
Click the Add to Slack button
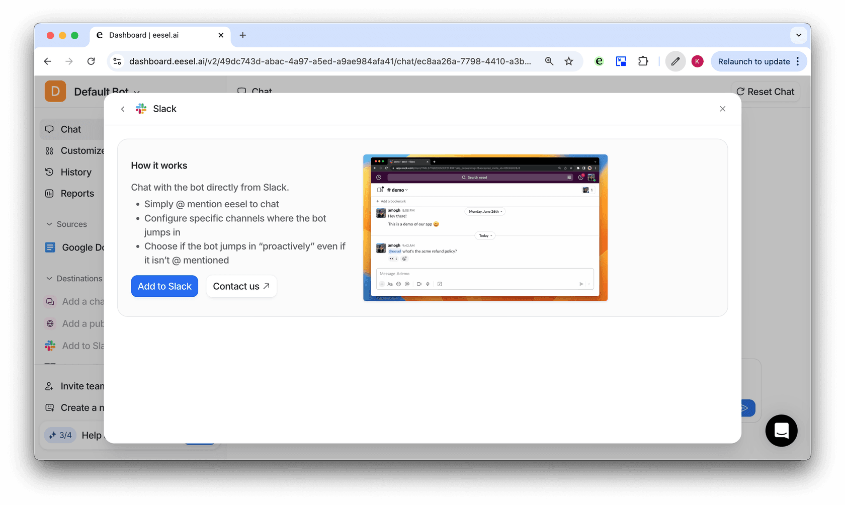164,286
